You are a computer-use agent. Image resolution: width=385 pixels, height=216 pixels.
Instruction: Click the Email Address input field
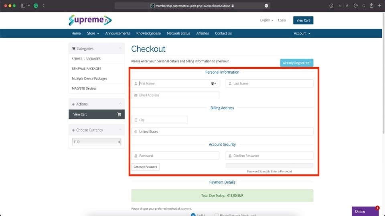click(x=175, y=95)
